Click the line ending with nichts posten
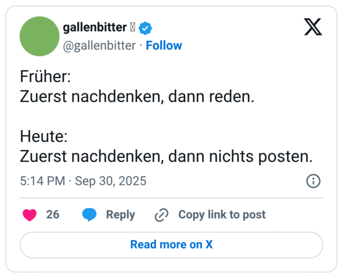This screenshot has height=278, width=343. 166,156
